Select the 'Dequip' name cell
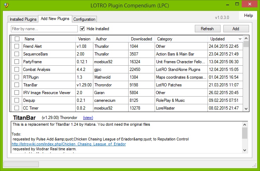The width and height of the screenshot is (260, 171). pyautogui.click(x=49, y=100)
